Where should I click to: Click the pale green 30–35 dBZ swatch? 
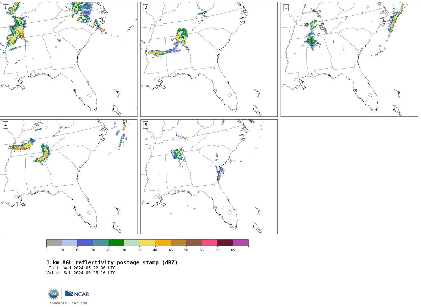click(132, 243)
